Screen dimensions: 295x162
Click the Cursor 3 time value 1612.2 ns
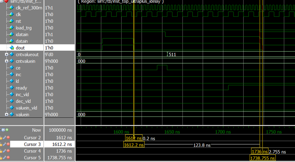tap(62, 144)
